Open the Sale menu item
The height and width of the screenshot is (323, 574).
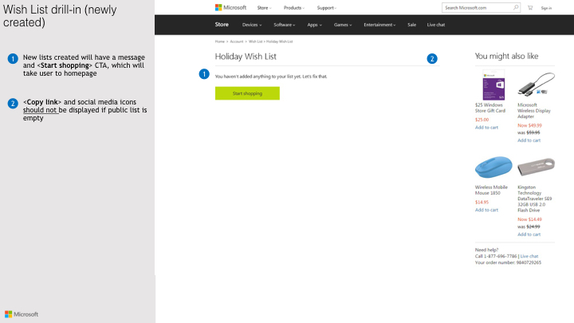[x=412, y=25]
